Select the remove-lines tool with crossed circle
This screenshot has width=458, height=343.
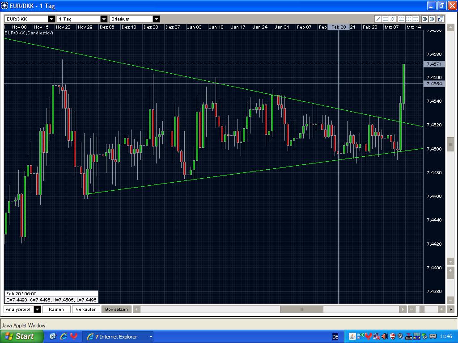[392, 19]
